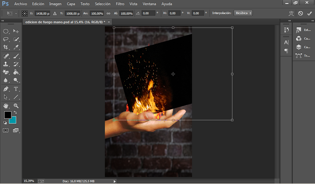Select the Quick Selection tool

tap(16, 39)
